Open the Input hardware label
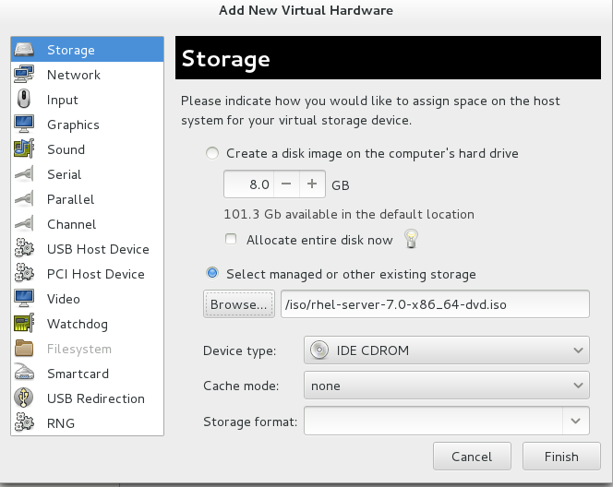 (x=63, y=100)
